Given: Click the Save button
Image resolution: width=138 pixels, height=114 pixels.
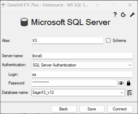Looking at the screenshot, I should (x=92, y=109).
